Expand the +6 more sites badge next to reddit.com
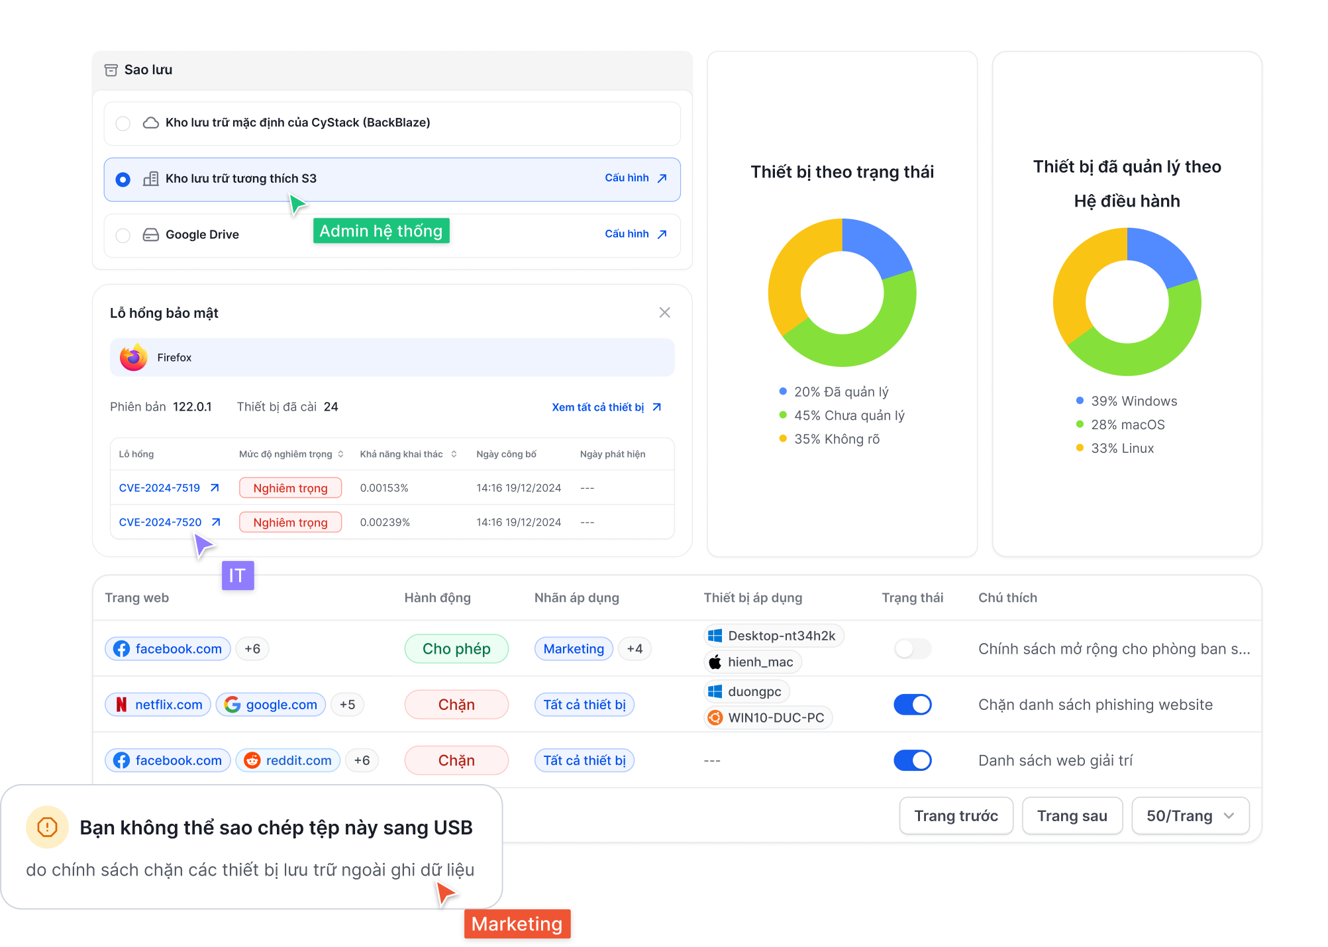 click(x=362, y=761)
